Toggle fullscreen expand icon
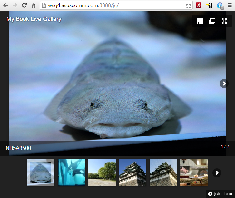The height and width of the screenshot is (198, 235). [x=224, y=21]
